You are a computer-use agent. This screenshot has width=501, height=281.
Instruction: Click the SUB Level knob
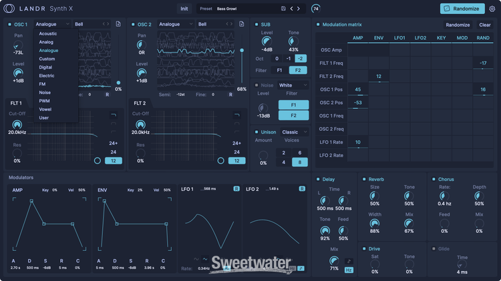point(267,41)
